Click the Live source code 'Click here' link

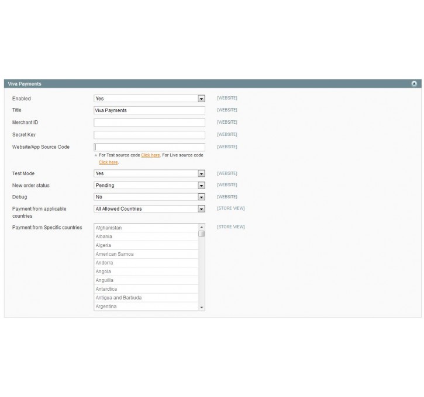pos(108,162)
